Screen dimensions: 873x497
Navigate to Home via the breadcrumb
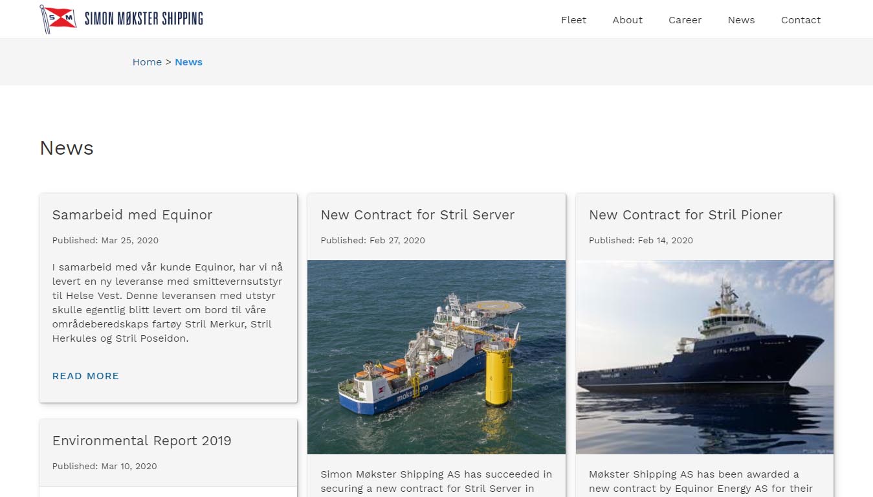147,61
